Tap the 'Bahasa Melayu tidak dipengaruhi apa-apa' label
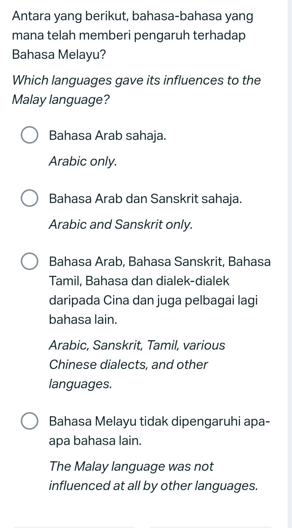 pyautogui.click(x=159, y=431)
